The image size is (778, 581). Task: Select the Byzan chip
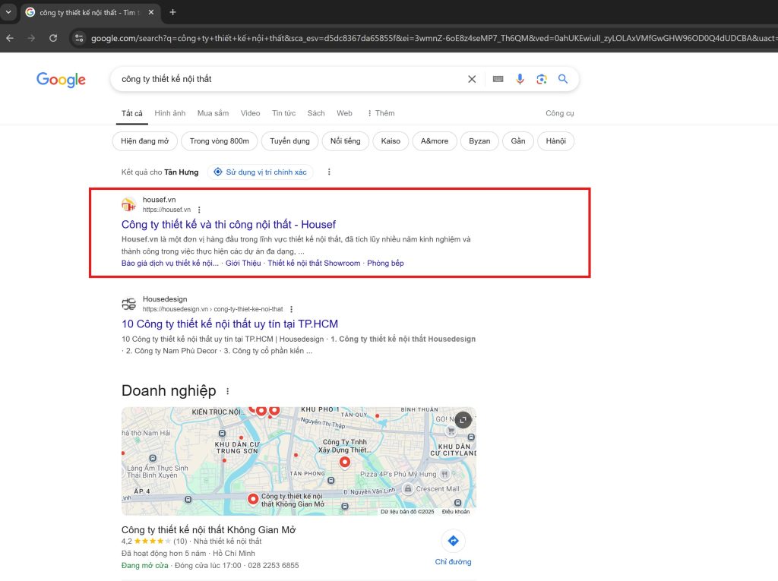[479, 141]
